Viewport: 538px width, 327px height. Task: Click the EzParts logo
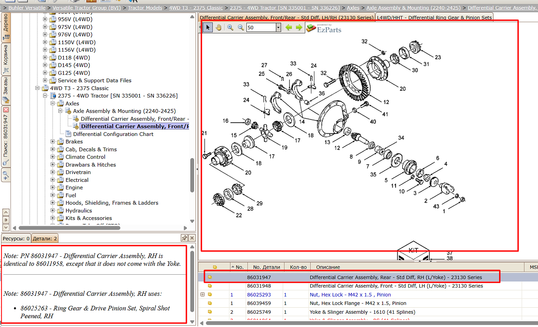pos(324,28)
